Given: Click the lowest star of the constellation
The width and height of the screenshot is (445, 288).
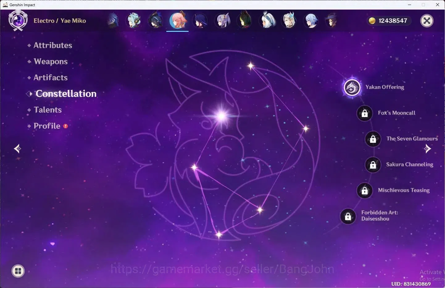Looking at the screenshot, I should (x=219, y=235).
